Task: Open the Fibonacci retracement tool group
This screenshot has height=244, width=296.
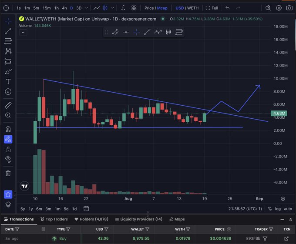Action: click(x=8, y=41)
